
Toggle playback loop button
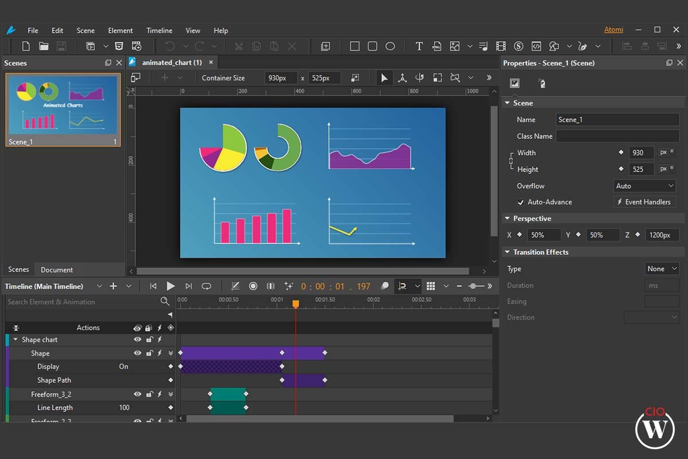(x=206, y=286)
